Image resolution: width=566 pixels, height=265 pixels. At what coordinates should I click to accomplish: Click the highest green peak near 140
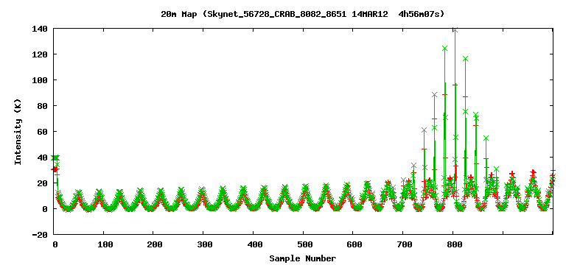[455, 30]
